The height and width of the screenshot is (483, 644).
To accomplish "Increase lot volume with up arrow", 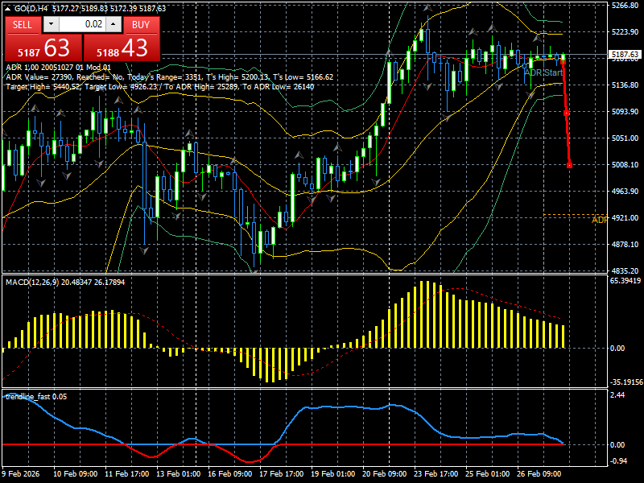I will pos(114,24).
